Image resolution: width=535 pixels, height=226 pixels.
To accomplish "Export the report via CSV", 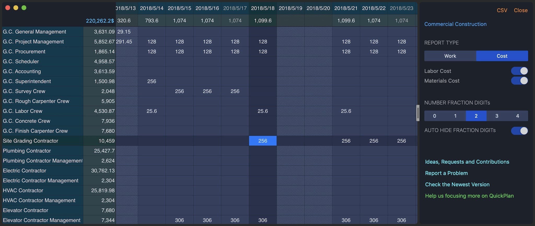I will 502,10.
